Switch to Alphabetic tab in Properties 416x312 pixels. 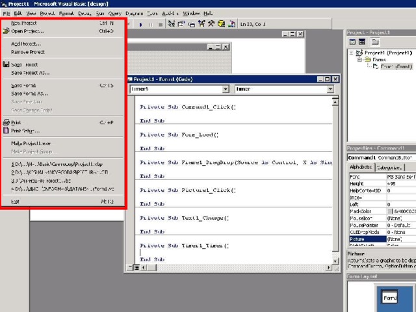[361, 167]
